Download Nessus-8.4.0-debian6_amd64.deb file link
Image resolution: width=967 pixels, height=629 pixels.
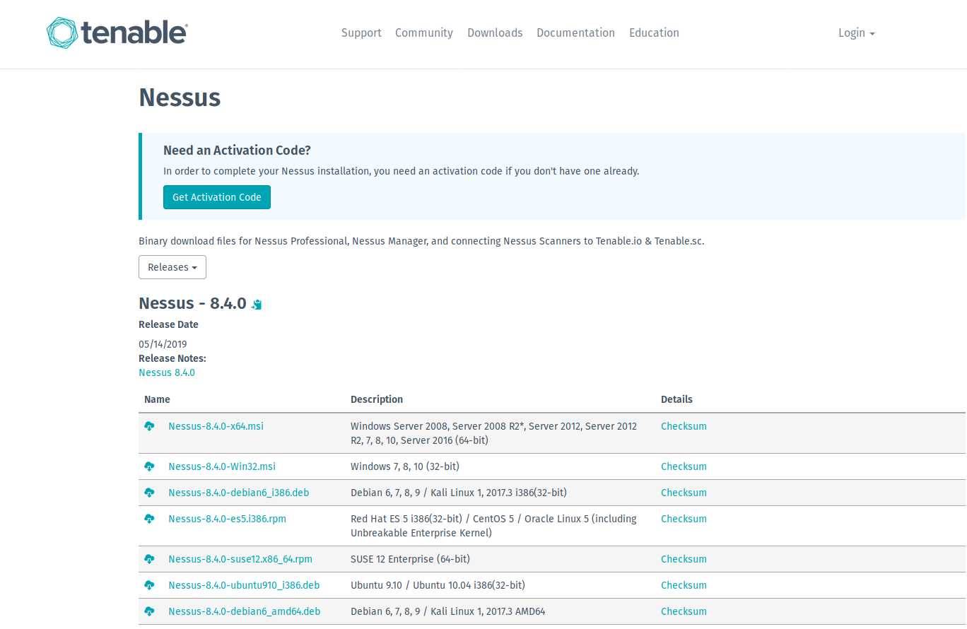245,611
